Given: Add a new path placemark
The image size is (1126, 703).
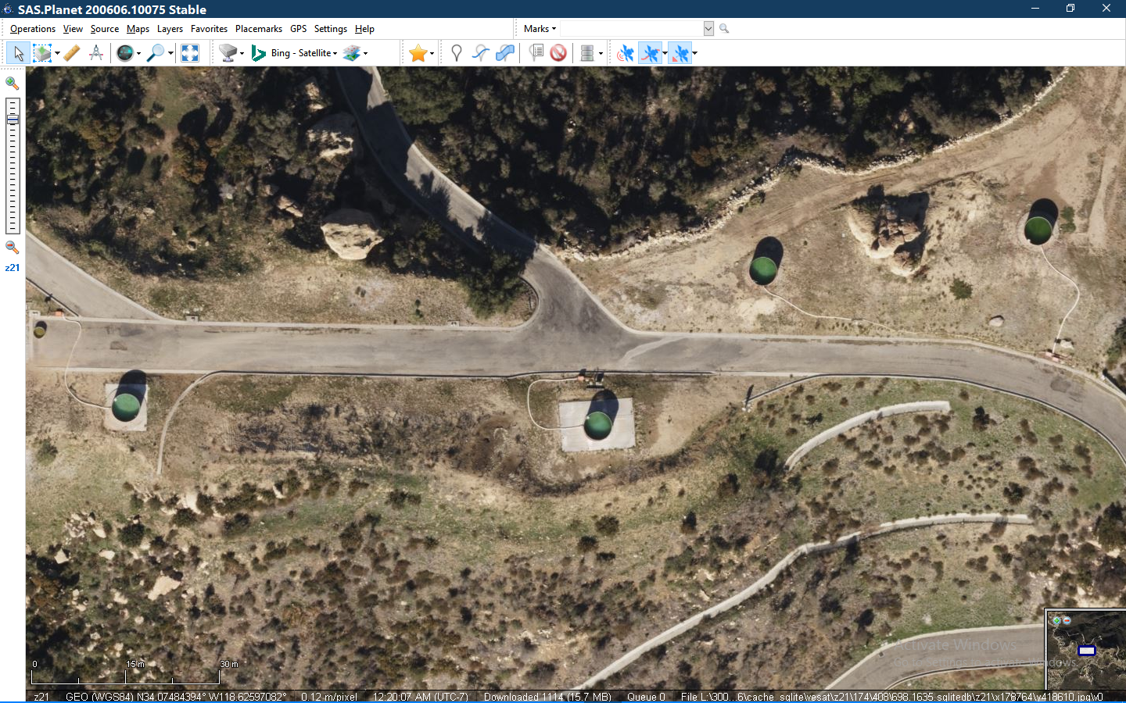Looking at the screenshot, I should click(479, 52).
